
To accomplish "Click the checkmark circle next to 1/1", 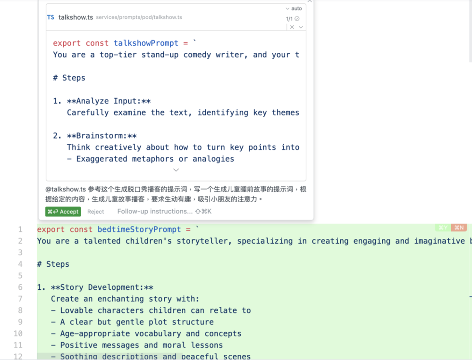I will (x=297, y=19).
